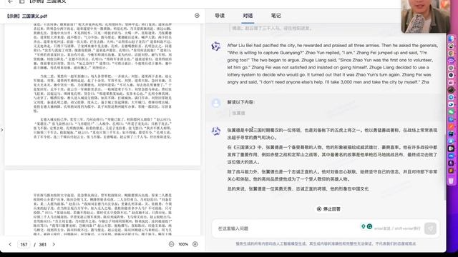Click the 100% zoom level value
The width and height of the screenshot is (458, 257).
pos(183,244)
